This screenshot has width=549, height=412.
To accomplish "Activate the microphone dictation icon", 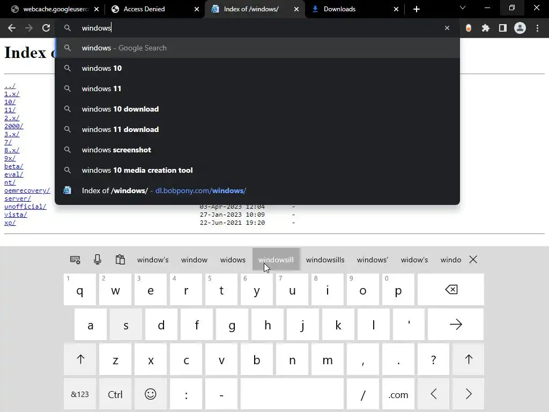I will point(98,260).
